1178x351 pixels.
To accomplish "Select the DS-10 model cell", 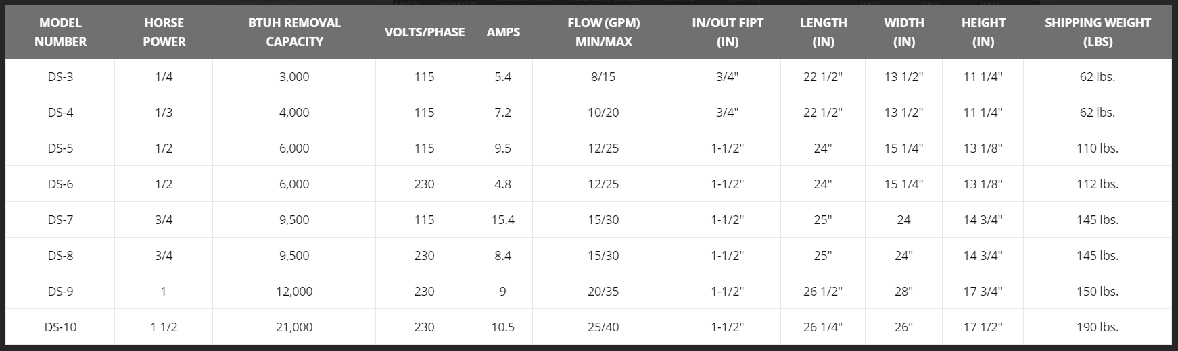I will [60, 327].
